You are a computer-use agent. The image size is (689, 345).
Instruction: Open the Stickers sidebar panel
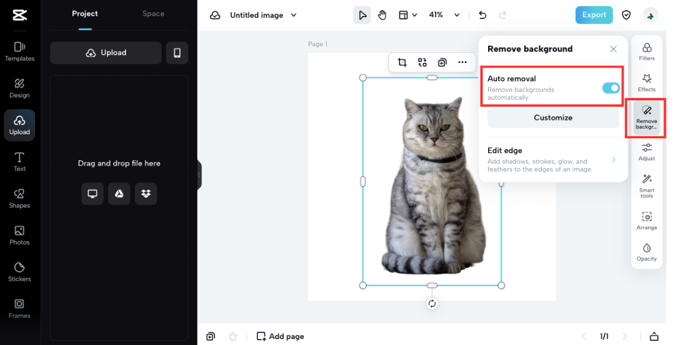pos(20,272)
